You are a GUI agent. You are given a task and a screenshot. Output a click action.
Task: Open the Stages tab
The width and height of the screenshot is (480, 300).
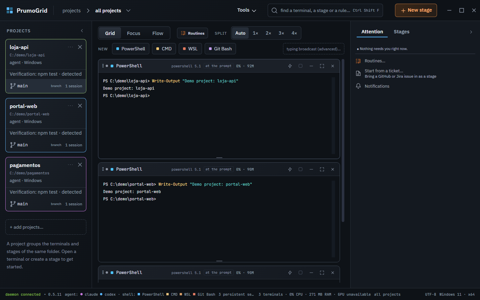pos(402,32)
